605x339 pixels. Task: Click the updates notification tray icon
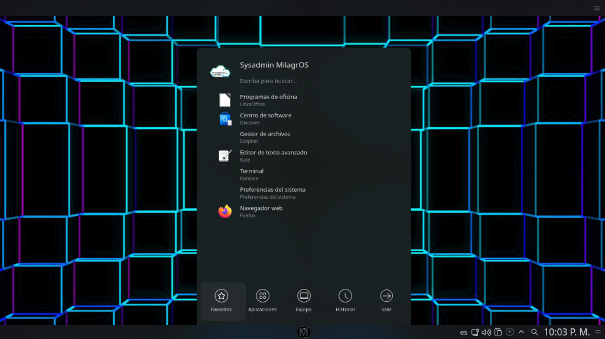click(x=510, y=333)
